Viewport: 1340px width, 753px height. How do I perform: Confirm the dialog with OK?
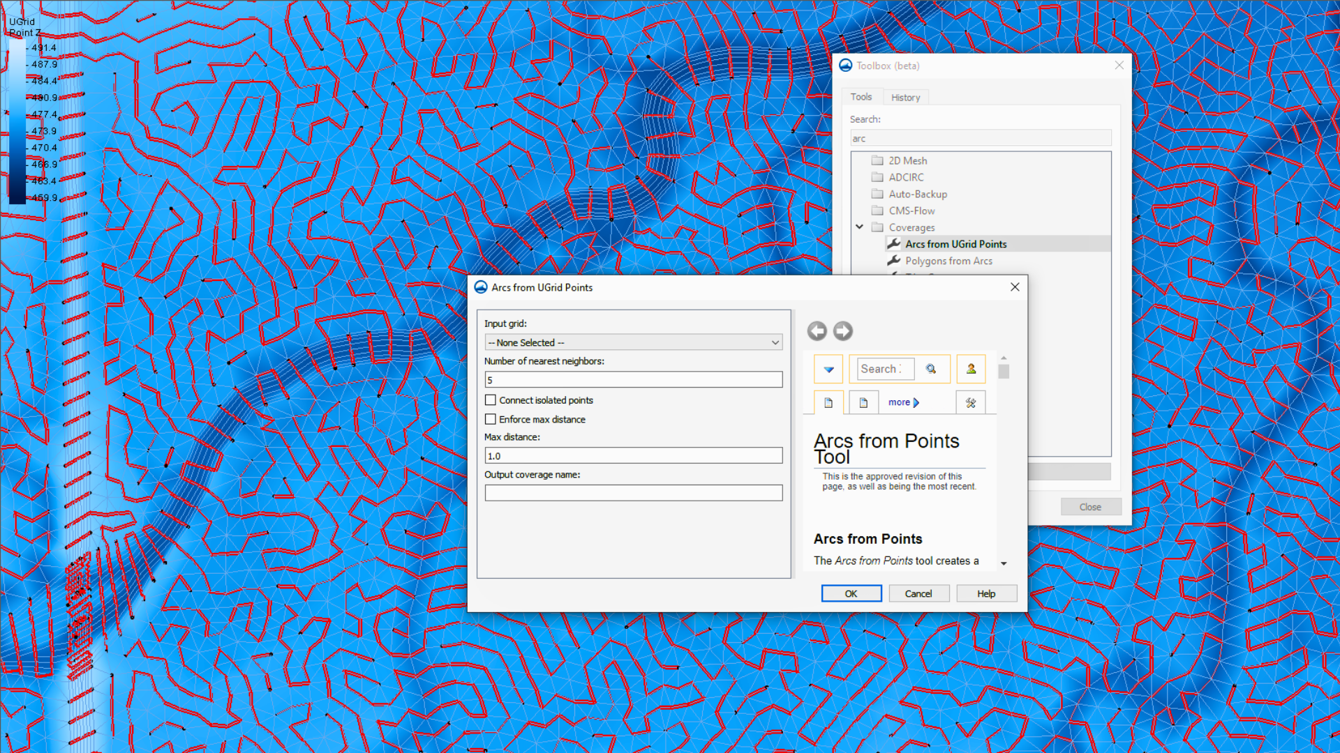pos(851,593)
